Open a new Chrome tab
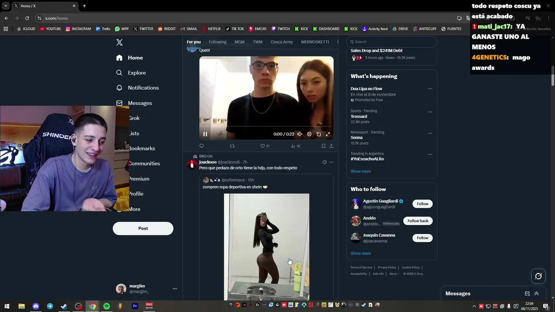555x312 pixels. [84, 6]
